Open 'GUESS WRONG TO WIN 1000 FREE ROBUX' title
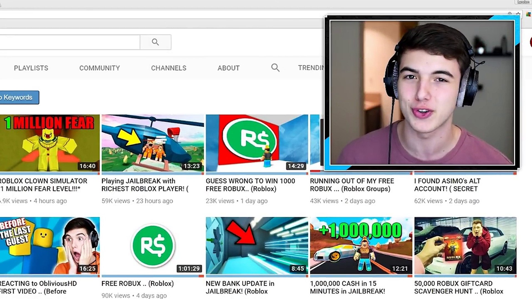 (x=250, y=185)
